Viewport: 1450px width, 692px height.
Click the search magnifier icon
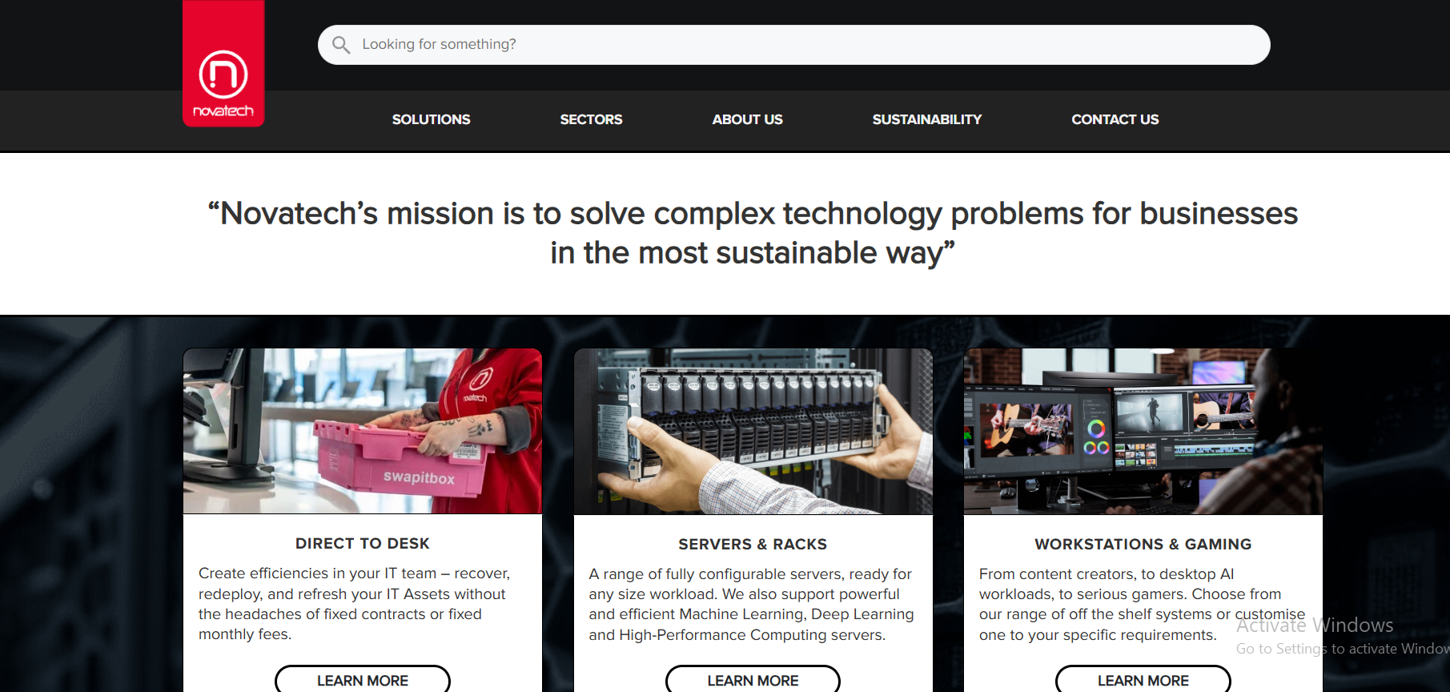click(x=341, y=45)
